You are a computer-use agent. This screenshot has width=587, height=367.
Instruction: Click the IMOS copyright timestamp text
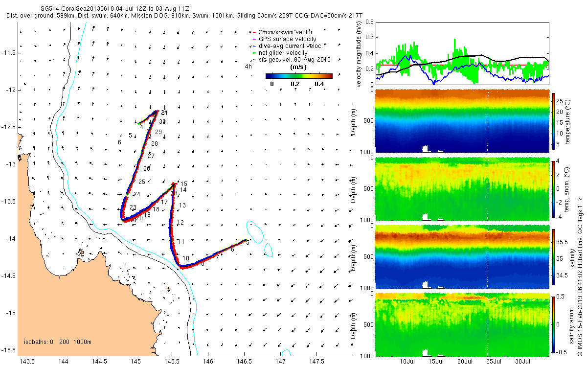pos(580,262)
